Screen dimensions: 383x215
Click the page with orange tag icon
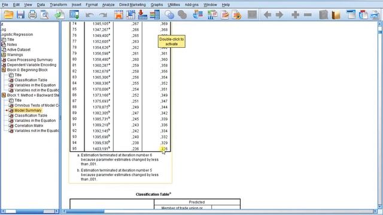click(x=236, y=14)
